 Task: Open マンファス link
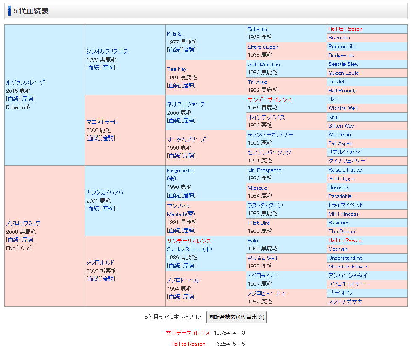point(178,206)
